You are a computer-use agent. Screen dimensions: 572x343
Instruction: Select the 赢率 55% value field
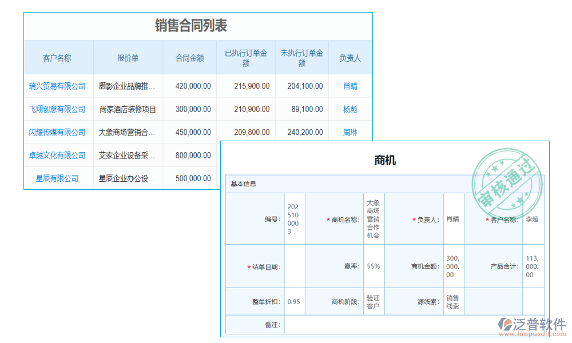tap(375, 265)
